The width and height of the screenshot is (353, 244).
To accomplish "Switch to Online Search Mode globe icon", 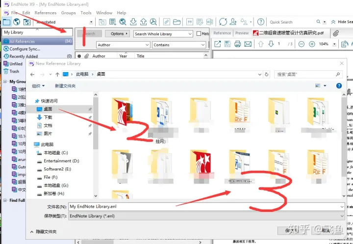I will click(17, 22).
